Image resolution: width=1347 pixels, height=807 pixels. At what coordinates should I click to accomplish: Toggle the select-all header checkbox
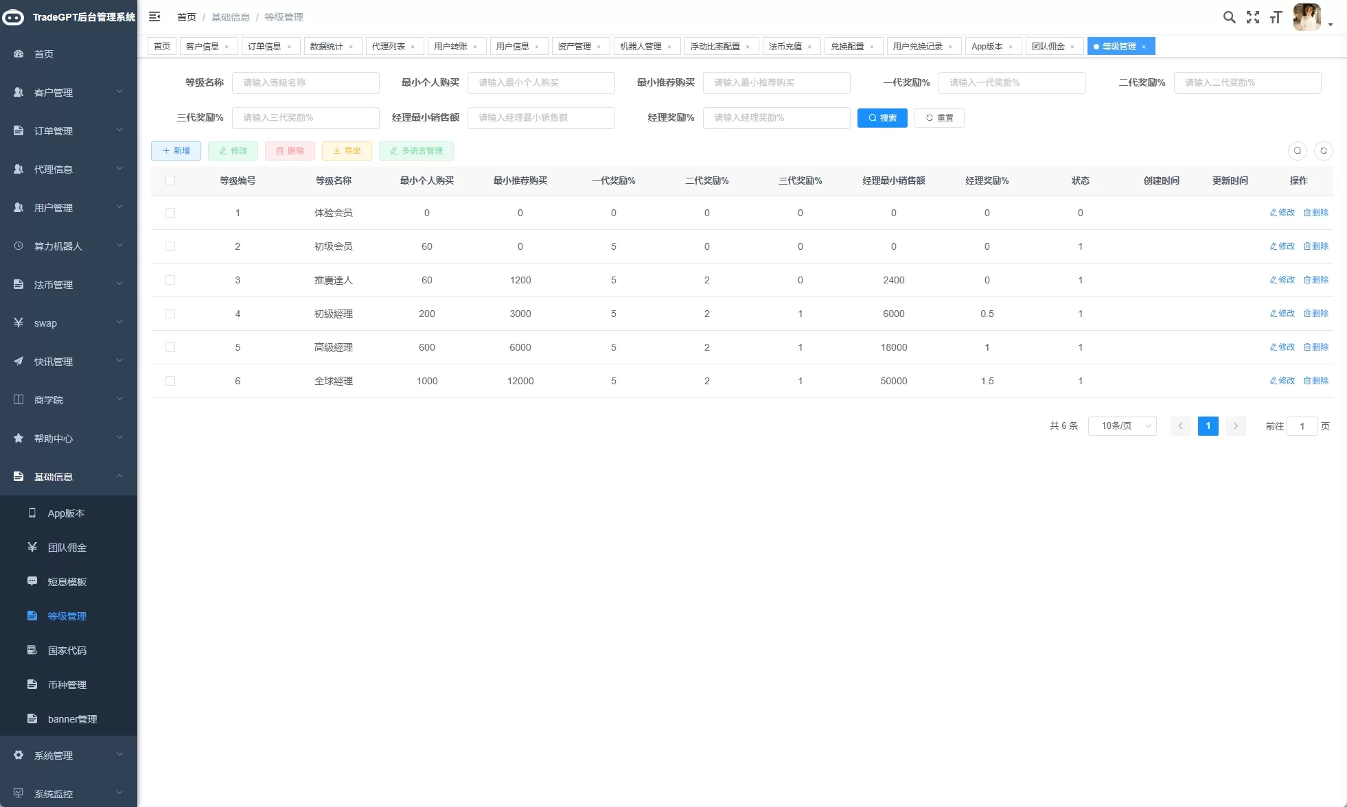170,180
